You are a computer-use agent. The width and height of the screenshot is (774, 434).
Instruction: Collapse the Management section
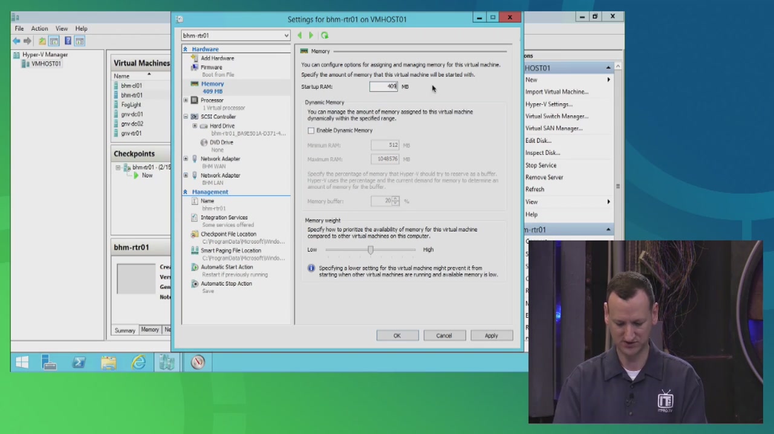pyautogui.click(x=185, y=192)
